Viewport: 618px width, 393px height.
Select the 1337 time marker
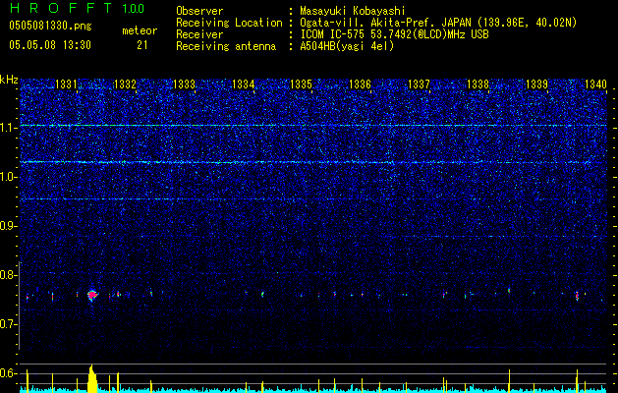click(x=419, y=85)
